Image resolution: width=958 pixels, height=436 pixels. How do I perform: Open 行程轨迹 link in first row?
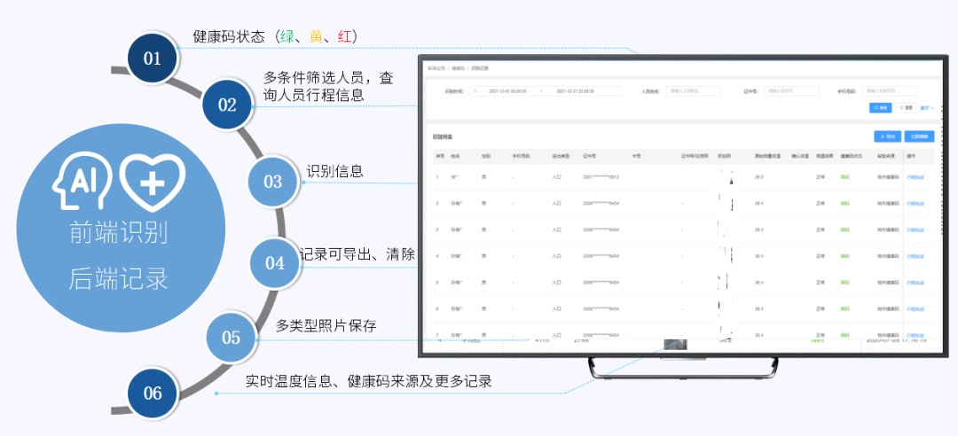pos(915,177)
